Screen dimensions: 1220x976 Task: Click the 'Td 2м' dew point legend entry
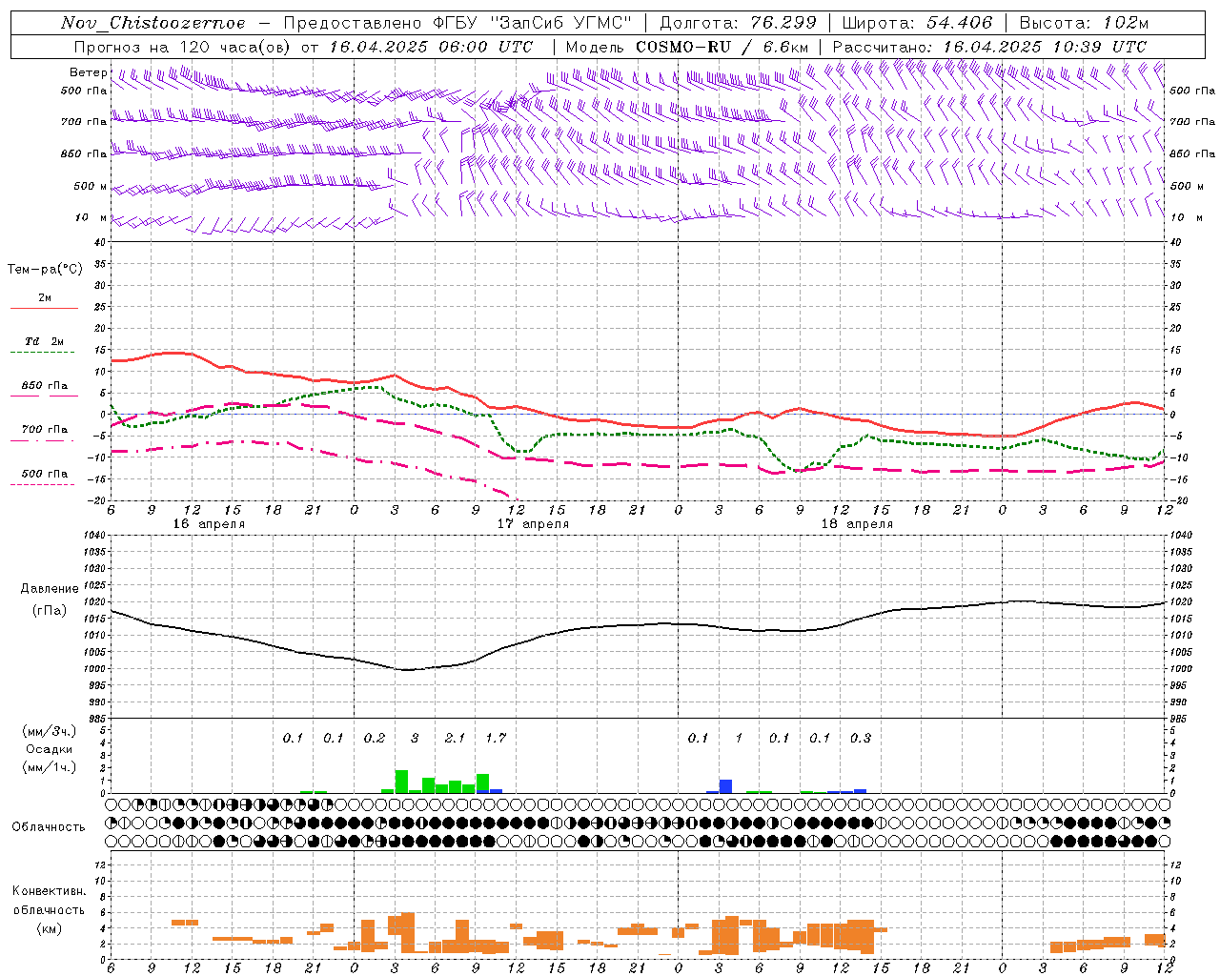pos(45,341)
